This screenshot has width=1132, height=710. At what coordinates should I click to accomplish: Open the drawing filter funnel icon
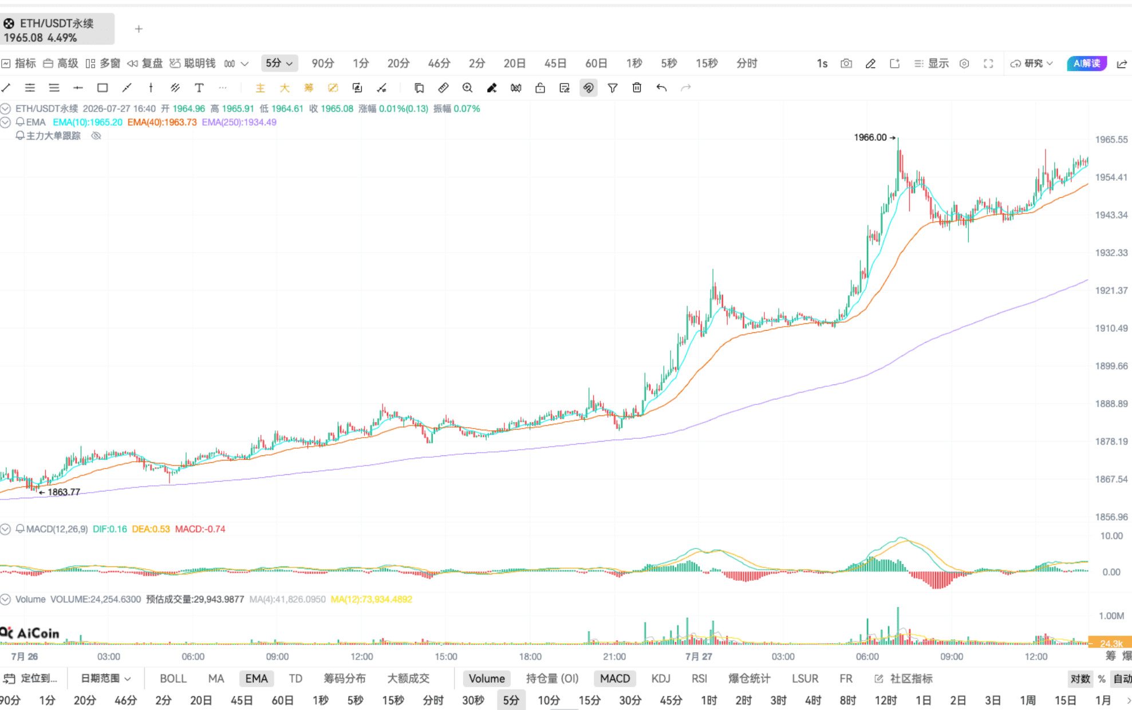click(x=613, y=88)
